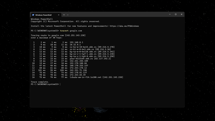Image resolution: width=215 pixels, height=121 pixels.
Task: Click the 'Trace complete.' message
Action: (40, 82)
